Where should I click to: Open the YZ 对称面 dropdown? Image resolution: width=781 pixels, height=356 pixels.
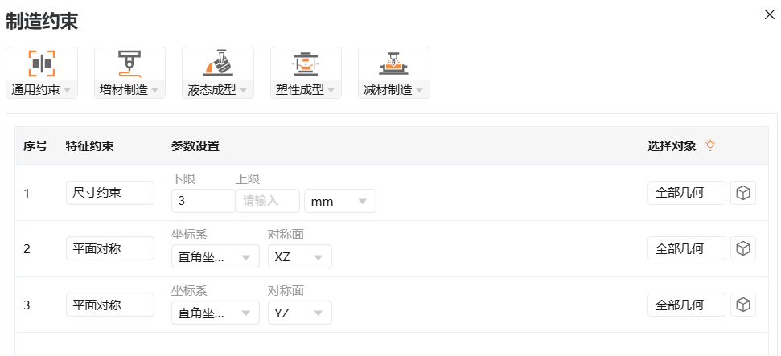pos(300,313)
